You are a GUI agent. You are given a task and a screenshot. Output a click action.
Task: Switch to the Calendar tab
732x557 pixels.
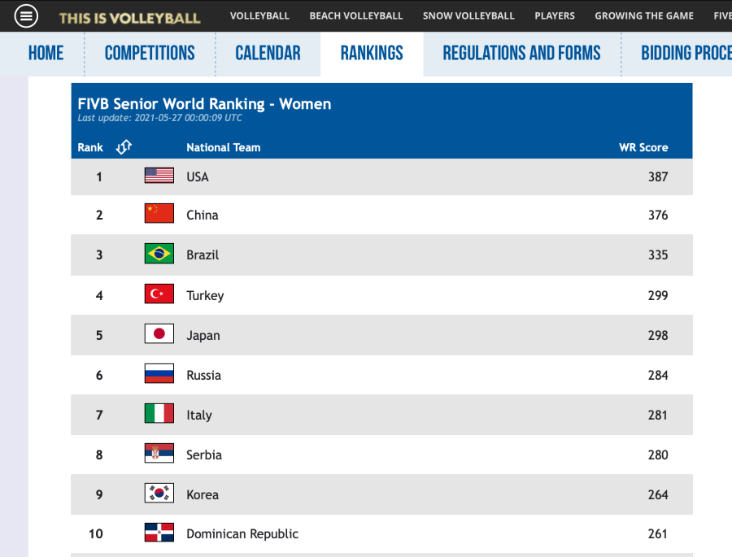pyautogui.click(x=268, y=54)
